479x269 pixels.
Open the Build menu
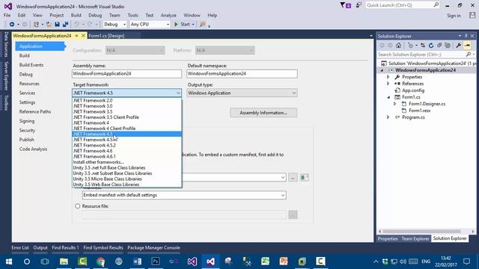76,15
